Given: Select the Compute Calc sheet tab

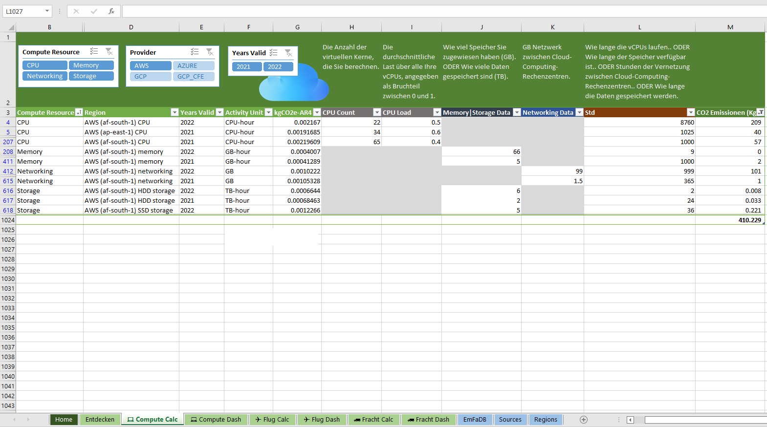Looking at the screenshot, I should [x=153, y=420].
